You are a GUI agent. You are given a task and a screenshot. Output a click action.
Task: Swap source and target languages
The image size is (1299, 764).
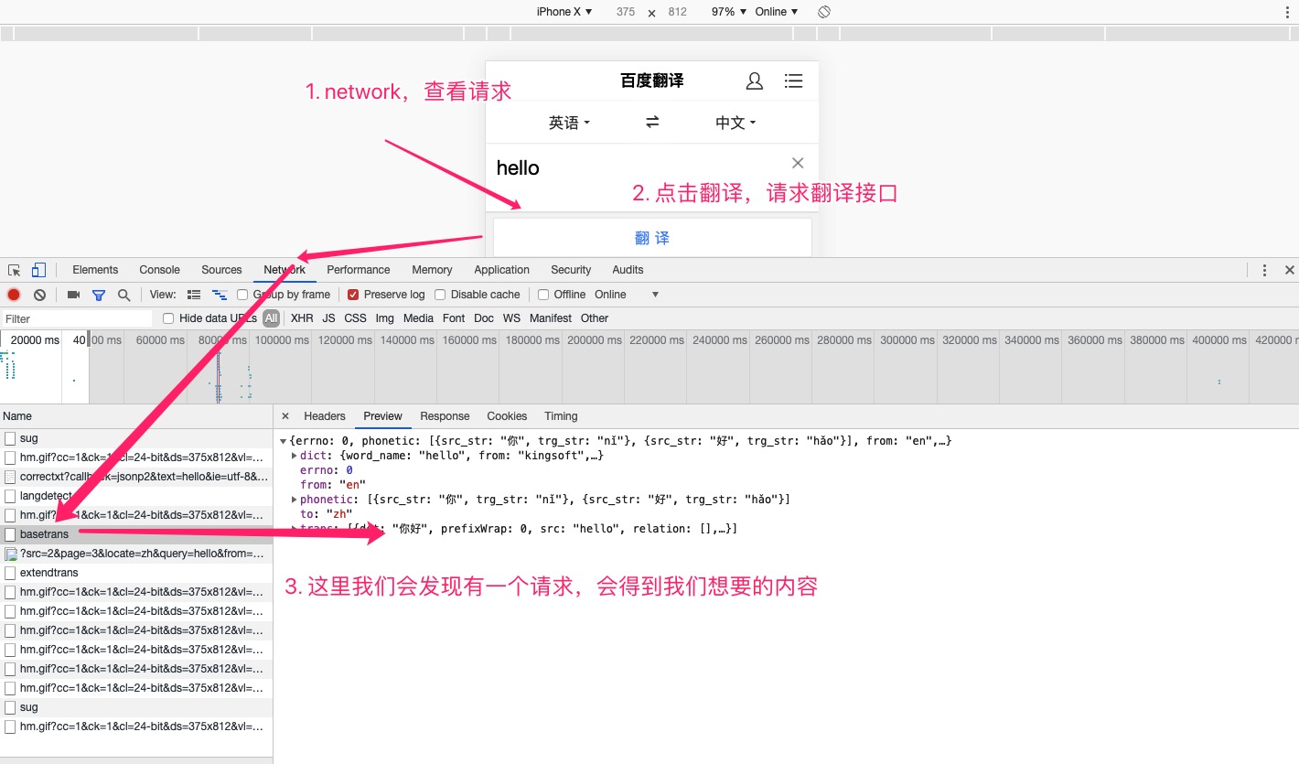tap(652, 122)
